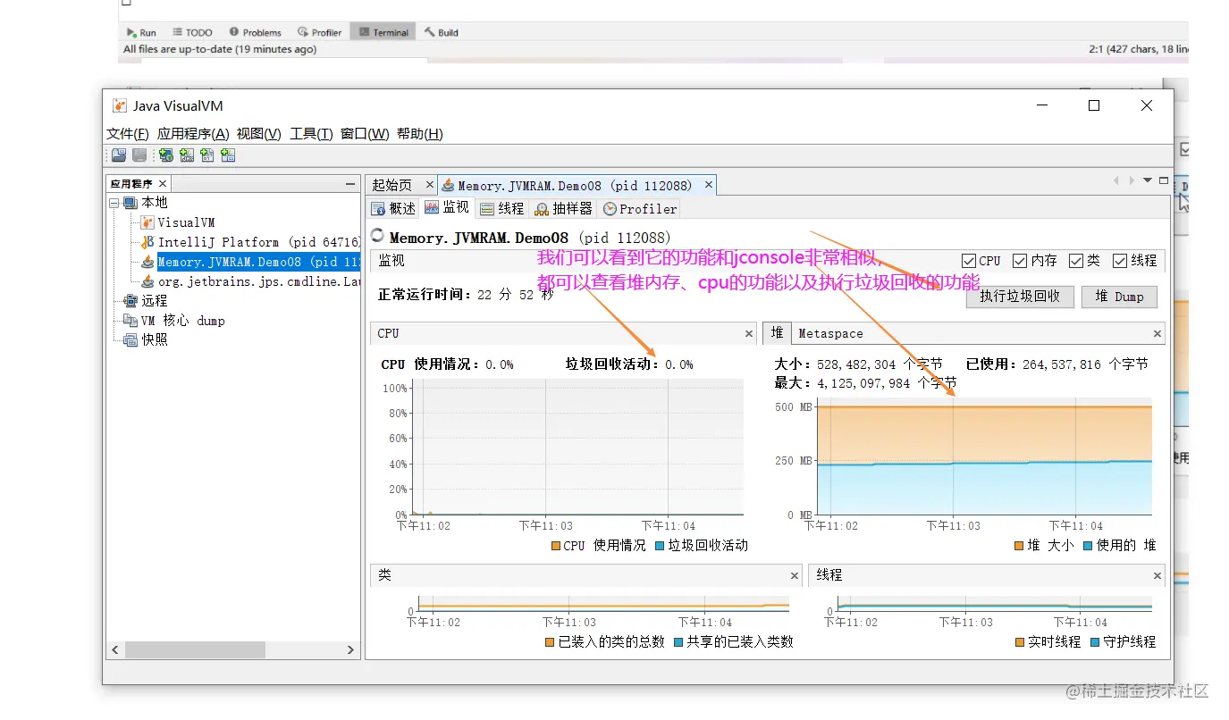
Task: Close the 类 chart panel
Action: [795, 575]
